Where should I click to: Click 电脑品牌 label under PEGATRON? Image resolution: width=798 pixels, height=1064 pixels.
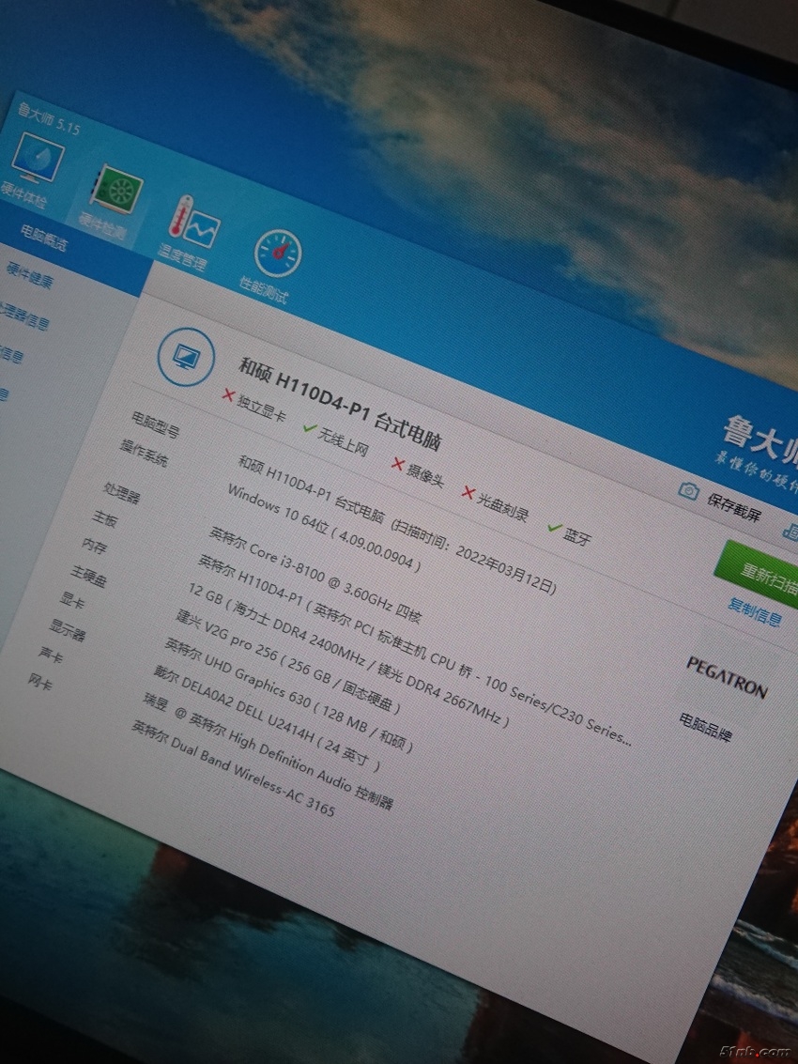(706, 726)
